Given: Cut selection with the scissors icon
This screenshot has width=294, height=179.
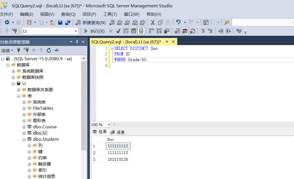Looking at the screenshot, I should point(153,23).
